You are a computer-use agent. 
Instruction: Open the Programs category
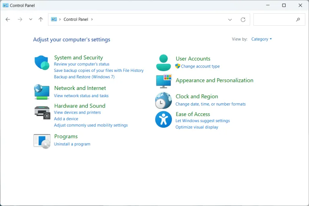click(x=66, y=137)
